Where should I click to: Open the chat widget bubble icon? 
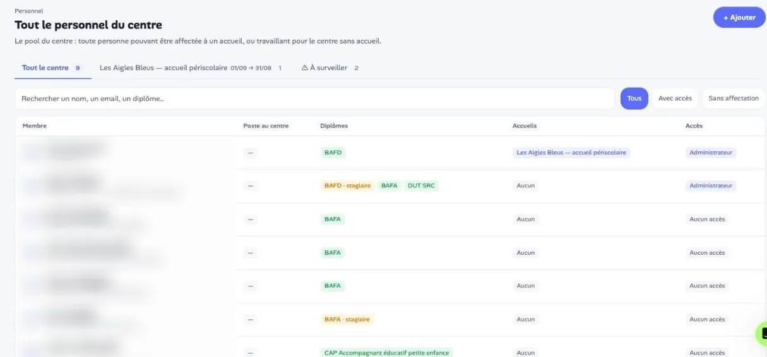click(x=763, y=334)
